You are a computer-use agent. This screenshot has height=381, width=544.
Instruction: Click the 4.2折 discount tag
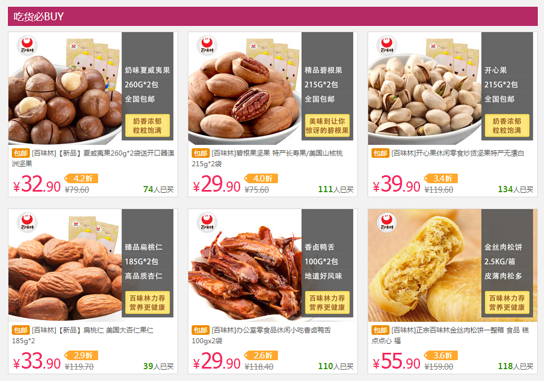(x=81, y=178)
